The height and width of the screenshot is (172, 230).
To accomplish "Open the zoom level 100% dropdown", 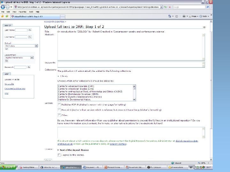I will pyautogui.click(x=208, y=163).
